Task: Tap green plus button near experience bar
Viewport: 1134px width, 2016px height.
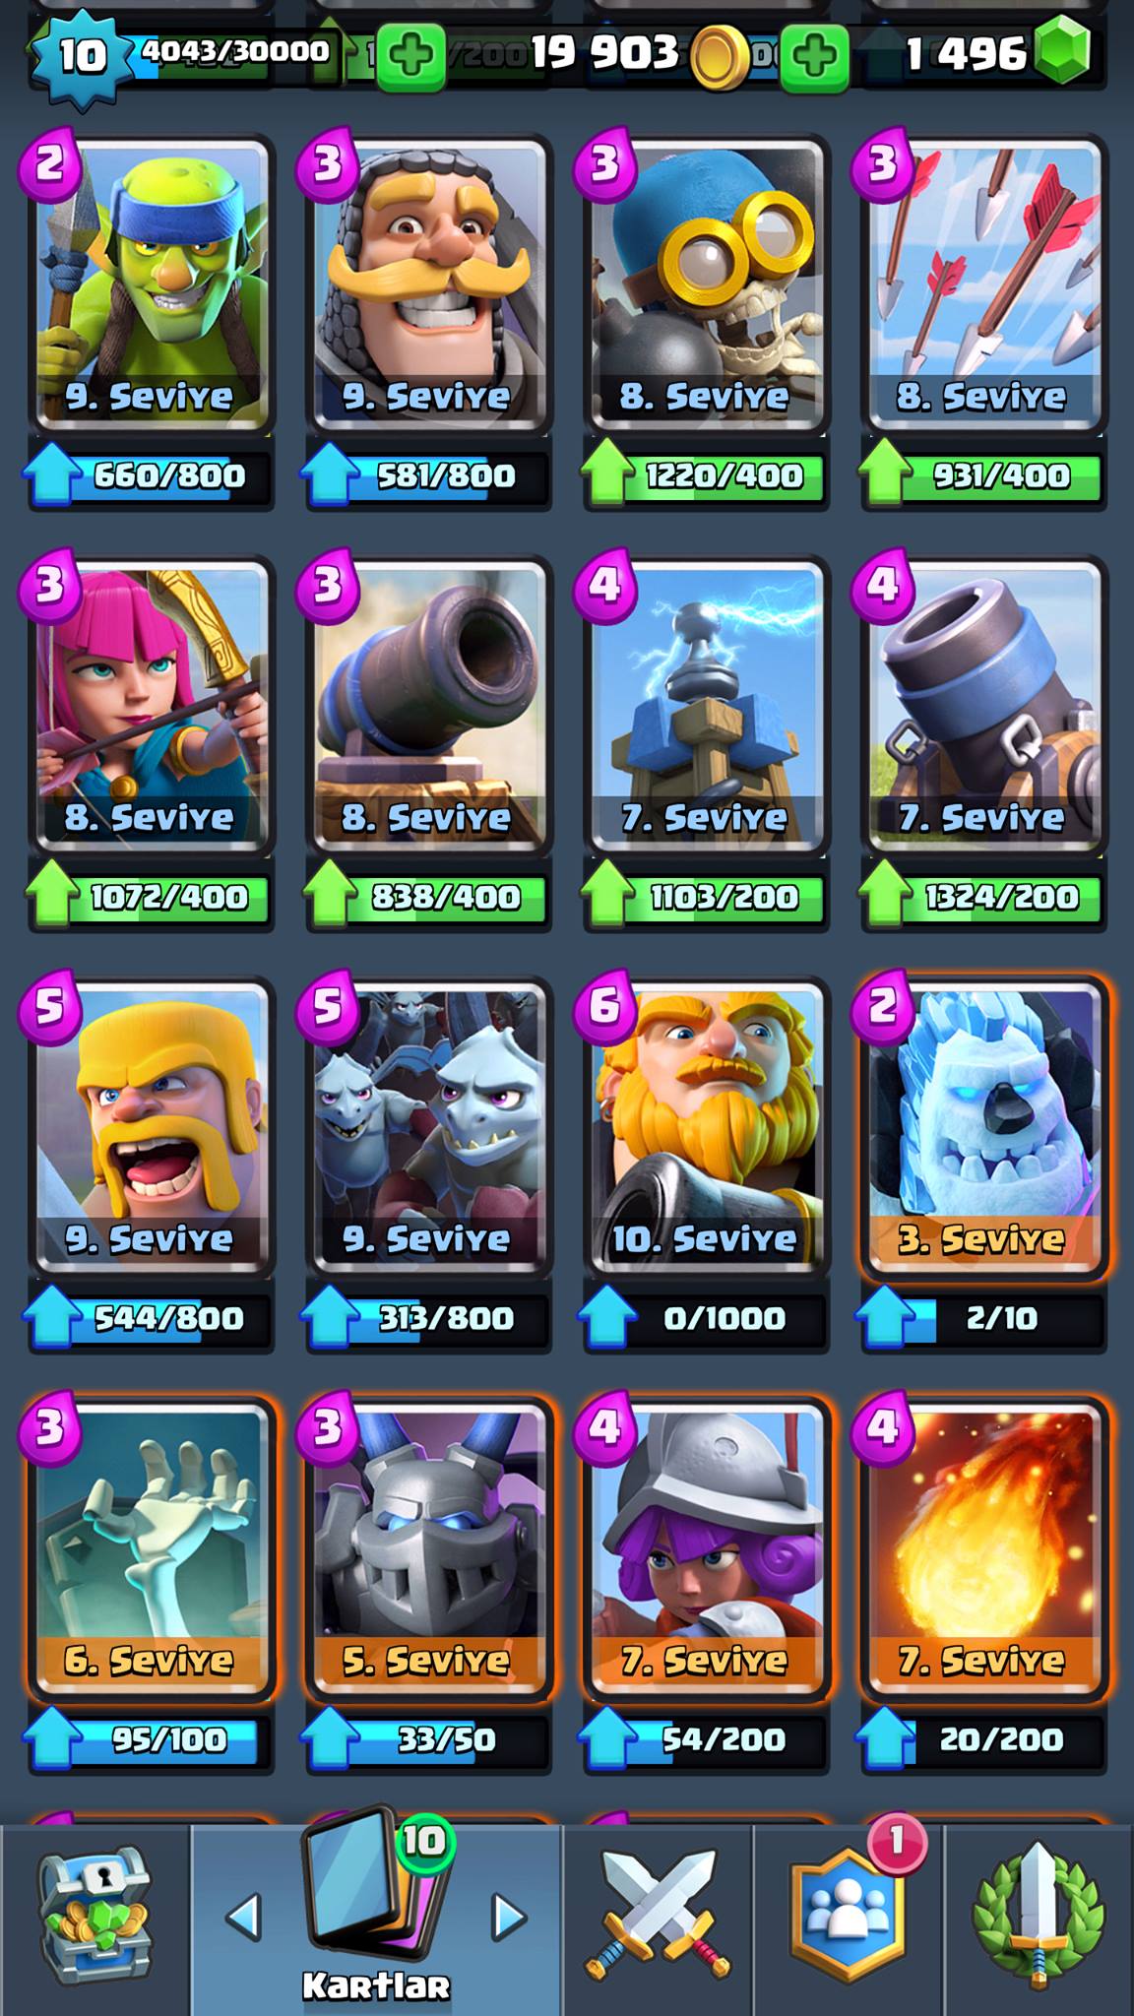Action: coord(409,58)
